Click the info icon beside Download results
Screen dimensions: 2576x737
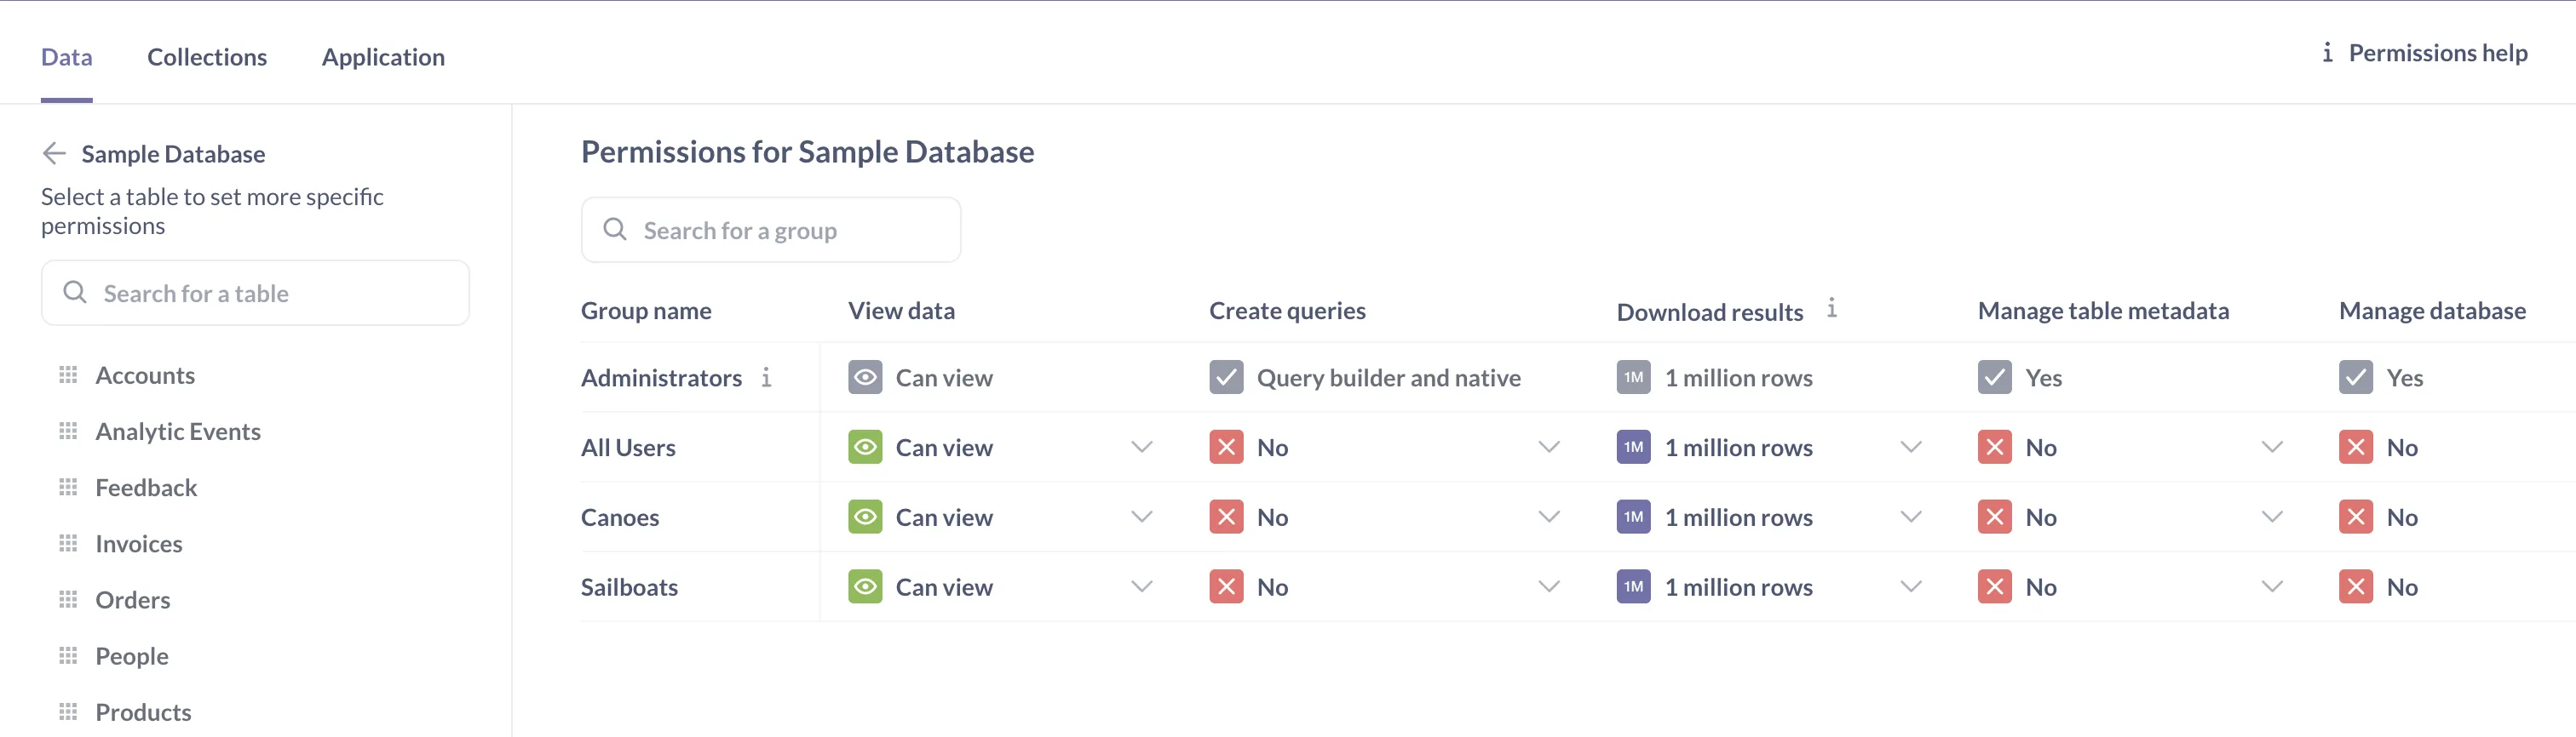pos(1831,307)
